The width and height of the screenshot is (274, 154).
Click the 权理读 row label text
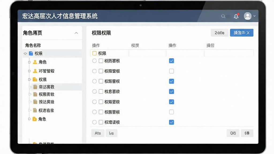point(112,122)
